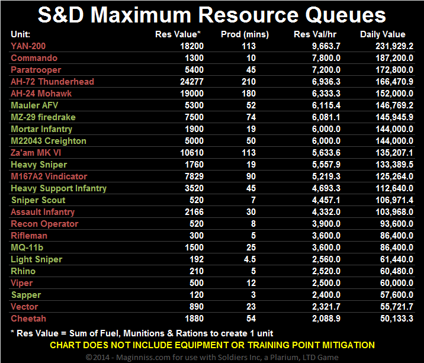Viewport: 424px width, 363px height.
Task: Click Vector Res Val/hr 2,321.7
Action: pyautogui.click(x=326, y=307)
